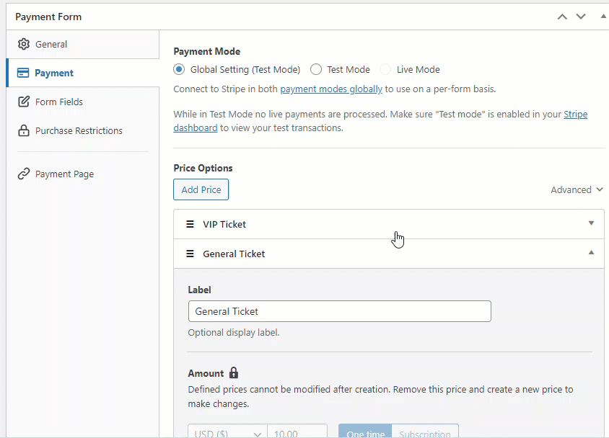Click the drag handle for General Ticket
This screenshot has height=438, width=609.
pyautogui.click(x=190, y=254)
